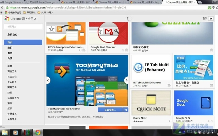Image resolution: width=218 pixels, height=136 pixels.
Task: Click the SSL padlock icon in address bar
Action: [x=7, y=7]
